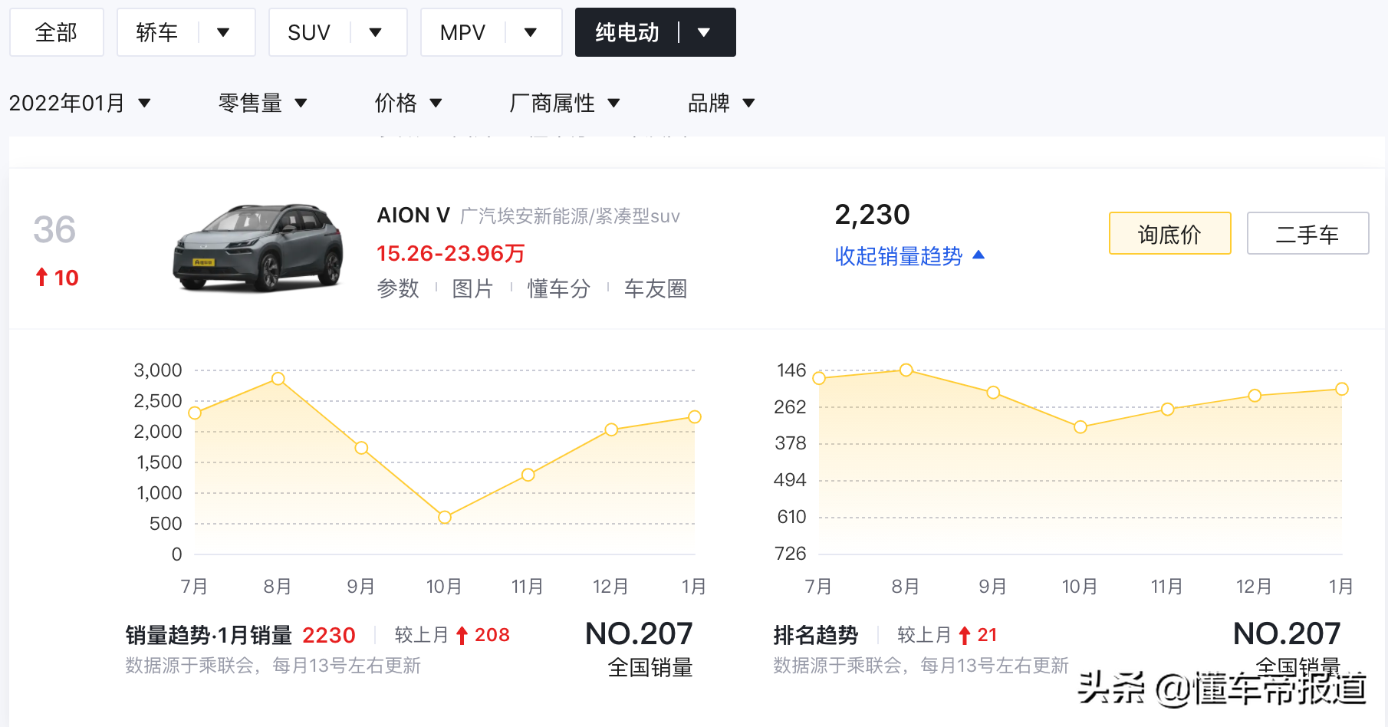Select the 12月 point on sales chart
This screenshot has height=727, width=1388.
tap(611, 429)
